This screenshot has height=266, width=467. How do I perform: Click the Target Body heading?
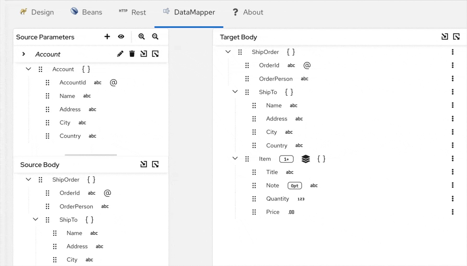238,37
